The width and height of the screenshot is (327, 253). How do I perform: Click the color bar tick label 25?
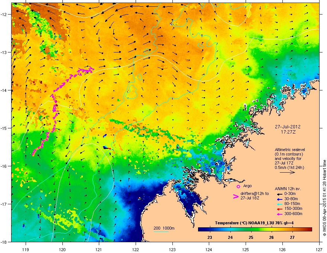(251, 237)
